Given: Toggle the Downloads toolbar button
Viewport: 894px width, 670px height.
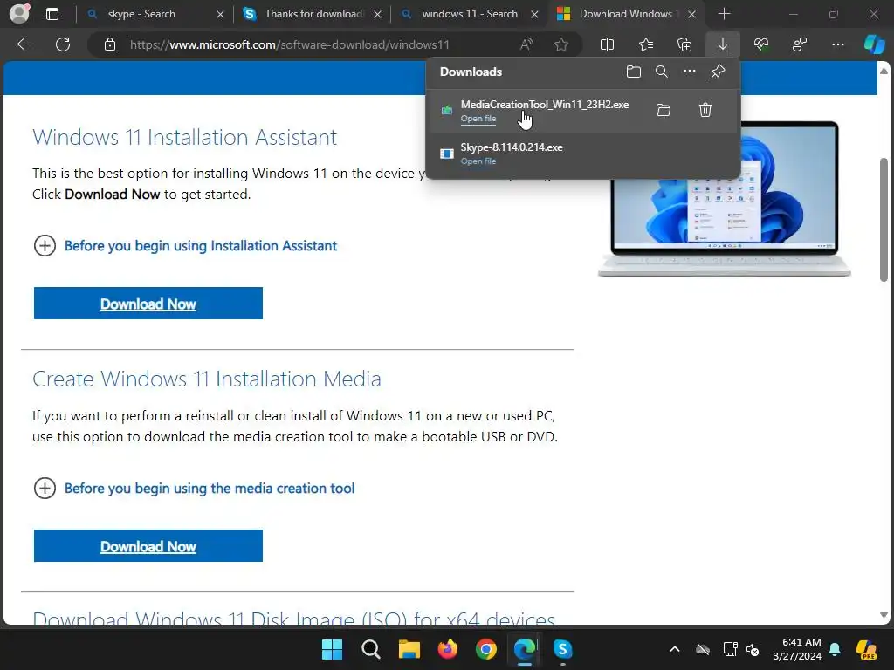Looking at the screenshot, I should [722, 44].
